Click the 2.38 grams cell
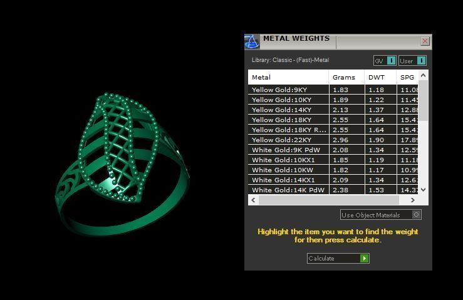Screen dimensions: 463x300 point(346,190)
